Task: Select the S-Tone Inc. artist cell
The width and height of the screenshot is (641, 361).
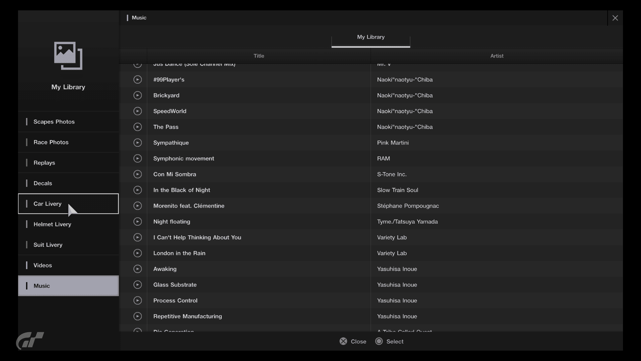Action: [497, 174]
